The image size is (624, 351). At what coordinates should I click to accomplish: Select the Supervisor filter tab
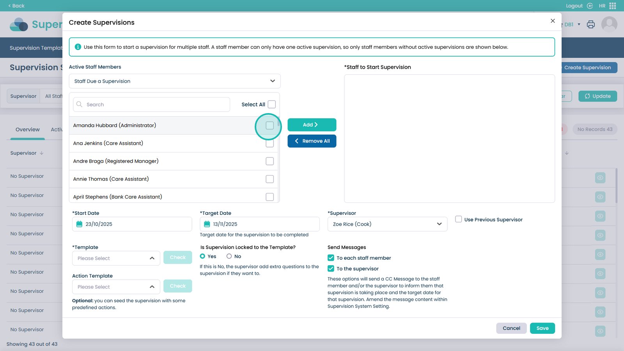pos(23,96)
